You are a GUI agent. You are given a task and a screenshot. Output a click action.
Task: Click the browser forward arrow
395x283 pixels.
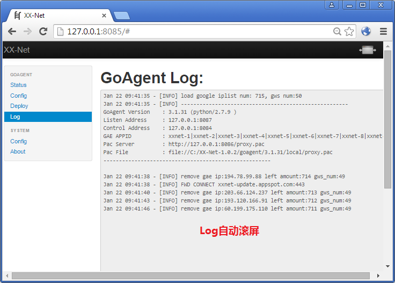coord(27,32)
